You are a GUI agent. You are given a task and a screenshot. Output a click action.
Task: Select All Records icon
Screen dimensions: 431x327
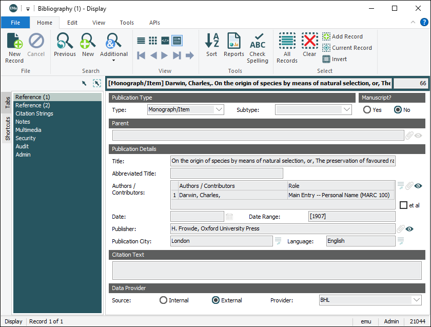coord(287,47)
